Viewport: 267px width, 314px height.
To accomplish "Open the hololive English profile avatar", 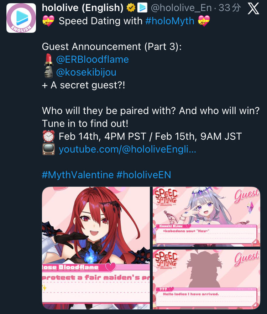I will coord(21,18).
